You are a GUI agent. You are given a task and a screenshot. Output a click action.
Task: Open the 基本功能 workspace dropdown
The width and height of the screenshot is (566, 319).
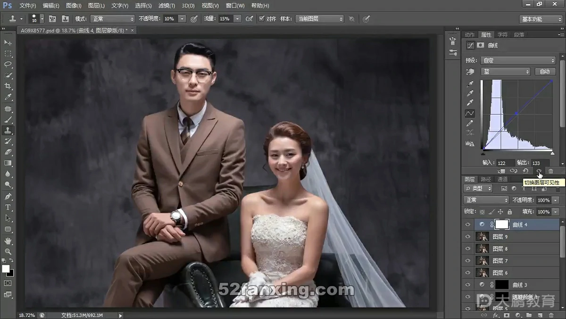[541, 19]
